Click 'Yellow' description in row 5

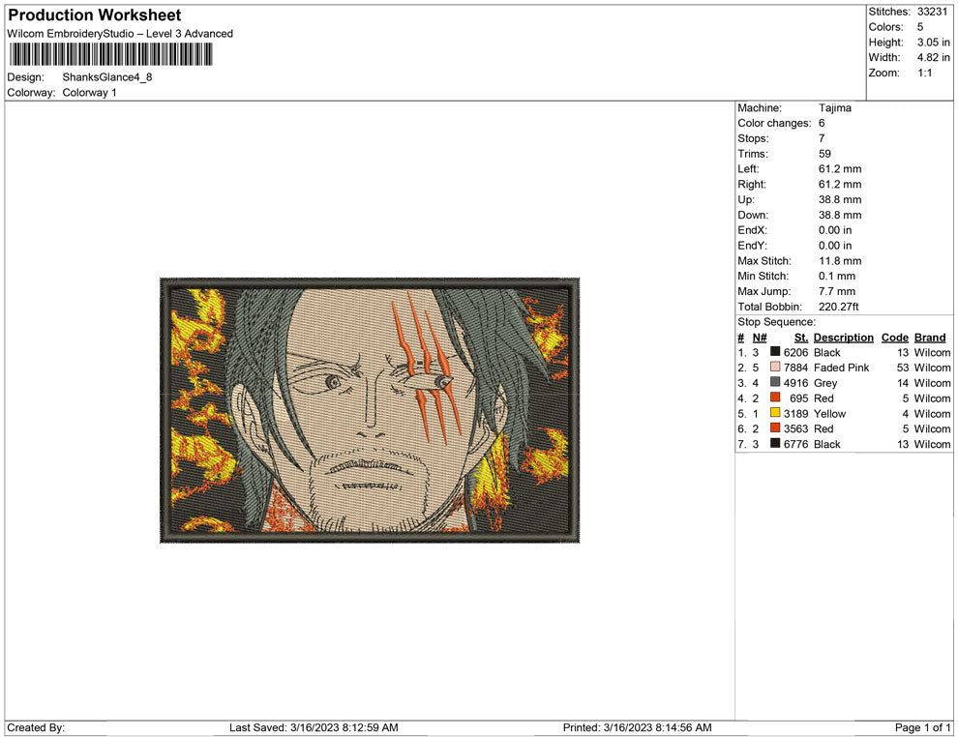pyautogui.click(x=829, y=413)
